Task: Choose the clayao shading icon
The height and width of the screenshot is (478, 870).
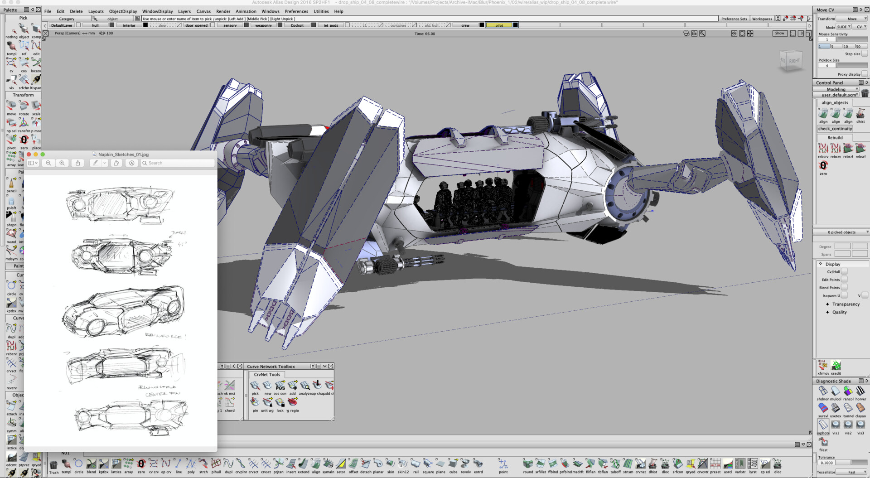Action: coord(860,408)
